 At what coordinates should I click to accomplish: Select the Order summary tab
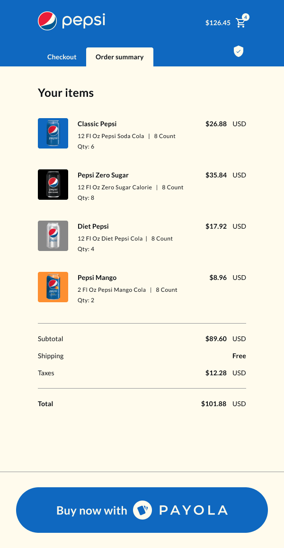pyautogui.click(x=119, y=57)
